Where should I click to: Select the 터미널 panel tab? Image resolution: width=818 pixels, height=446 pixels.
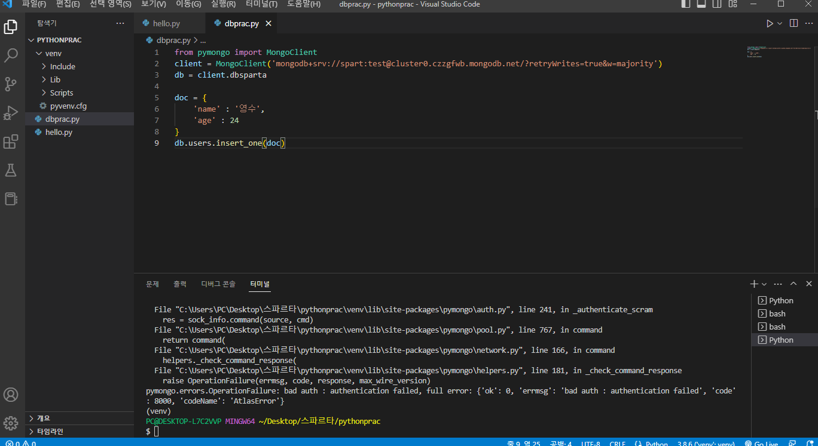[x=260, y=284]
